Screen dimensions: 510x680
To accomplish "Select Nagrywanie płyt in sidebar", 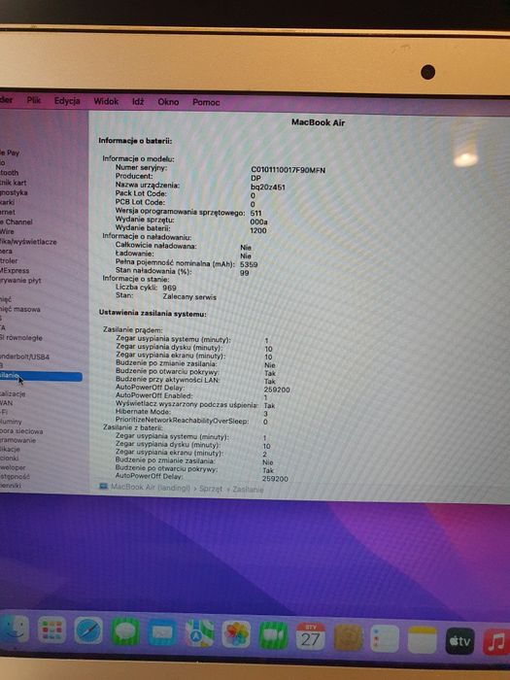I will [20, 280].
